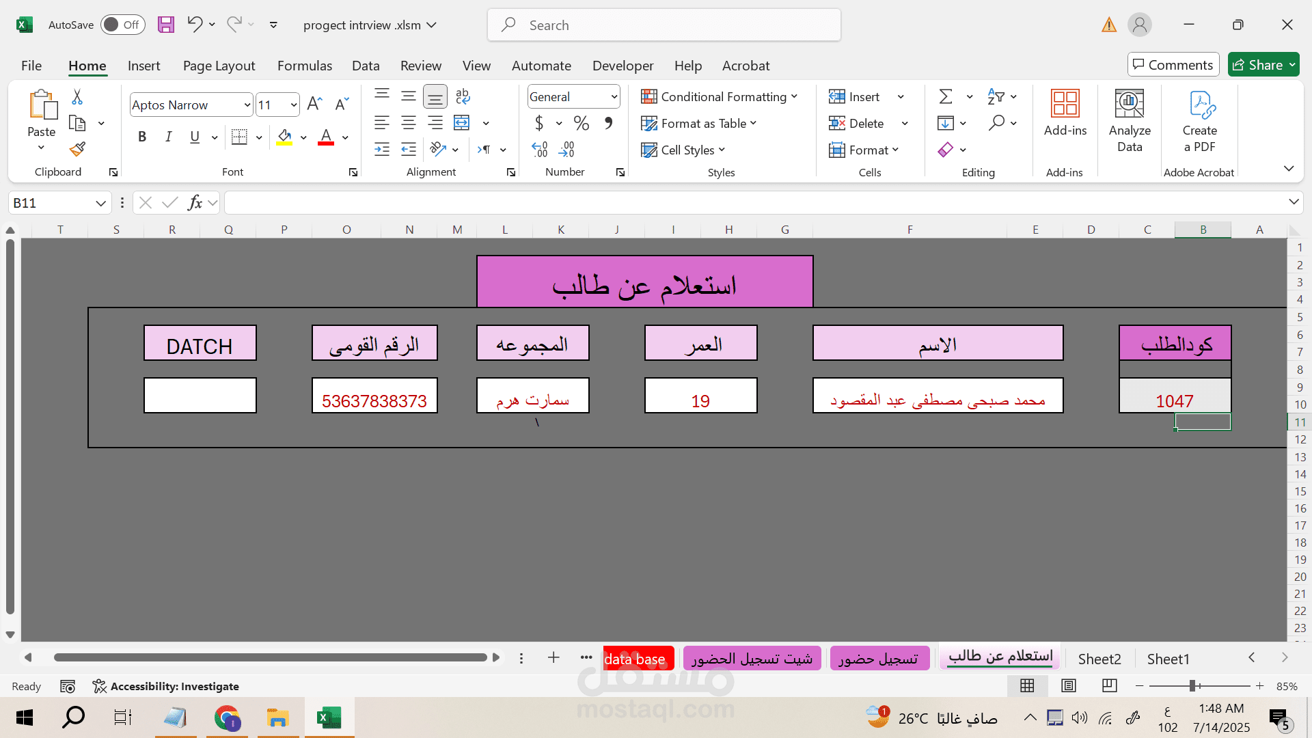The height and width of the screenshot is (738, 1312).
Task: Expand the General number format dropdown
Action: (x=614, y=96)
